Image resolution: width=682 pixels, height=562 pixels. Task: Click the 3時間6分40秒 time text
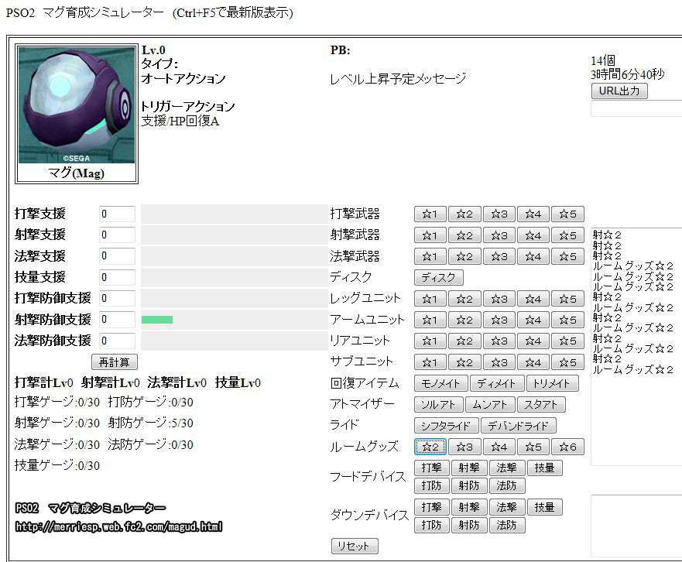(627, 74)
